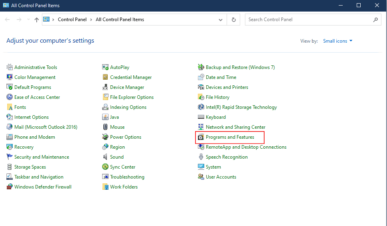Click the Control Panel breadcrumb
This screenshot has width=387, height=226.
tap(72, 20)
